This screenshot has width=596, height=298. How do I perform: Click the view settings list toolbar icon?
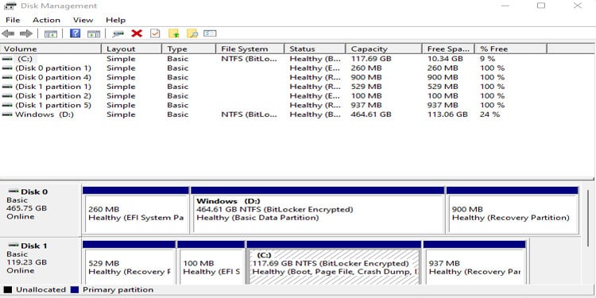[210, 33]
